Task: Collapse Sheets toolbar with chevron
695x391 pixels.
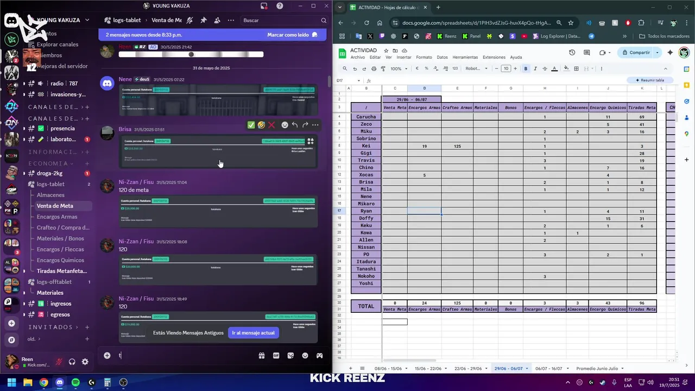Action: (x=665, y=69)
